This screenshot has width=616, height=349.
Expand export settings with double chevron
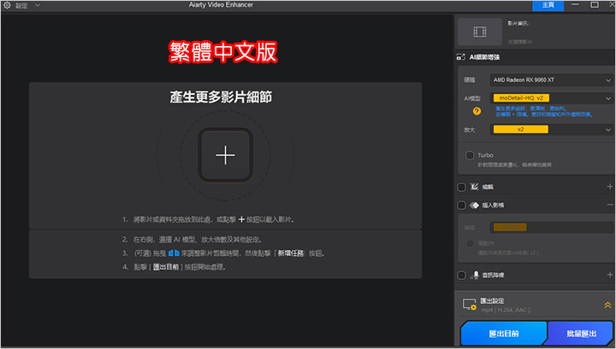(x=607, y=305)
